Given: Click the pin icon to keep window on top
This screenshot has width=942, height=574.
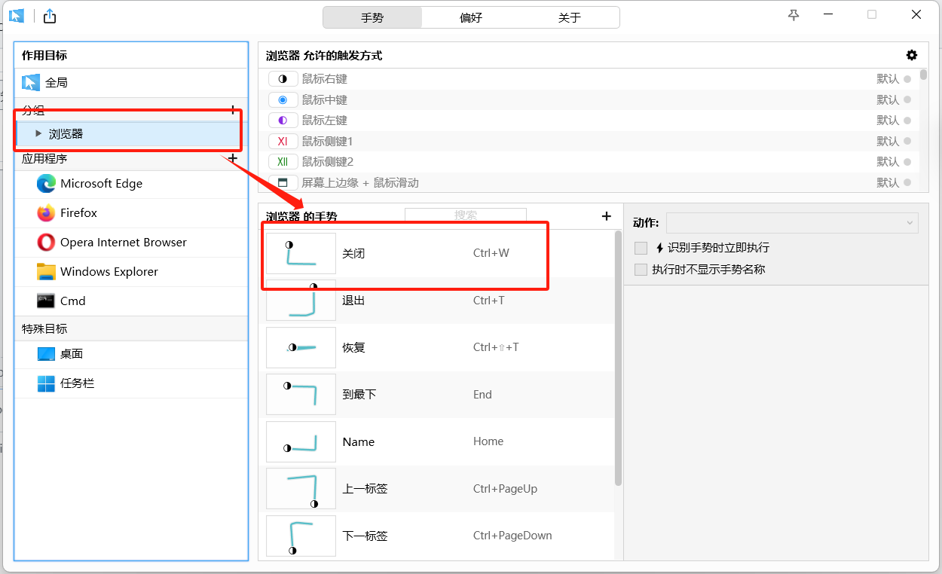Looking at the screenshot, I should (793, 14).
